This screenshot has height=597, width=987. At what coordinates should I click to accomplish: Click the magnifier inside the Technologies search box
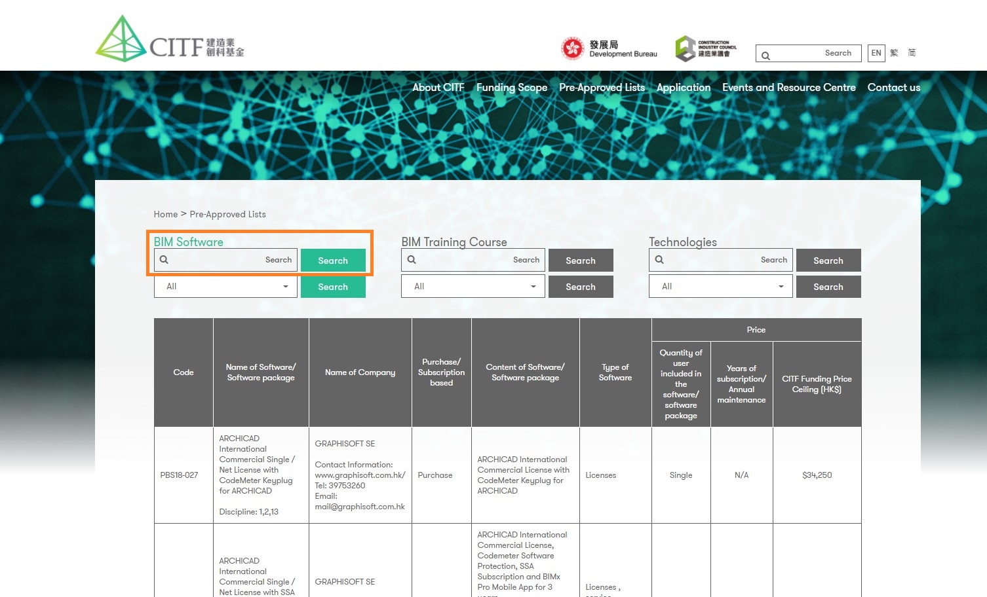659,260
